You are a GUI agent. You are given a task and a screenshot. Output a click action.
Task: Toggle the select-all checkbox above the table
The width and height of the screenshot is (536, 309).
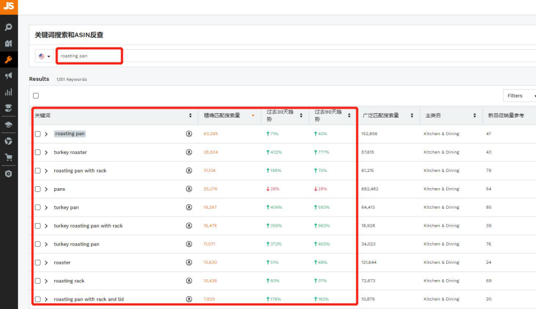(36, 96)
